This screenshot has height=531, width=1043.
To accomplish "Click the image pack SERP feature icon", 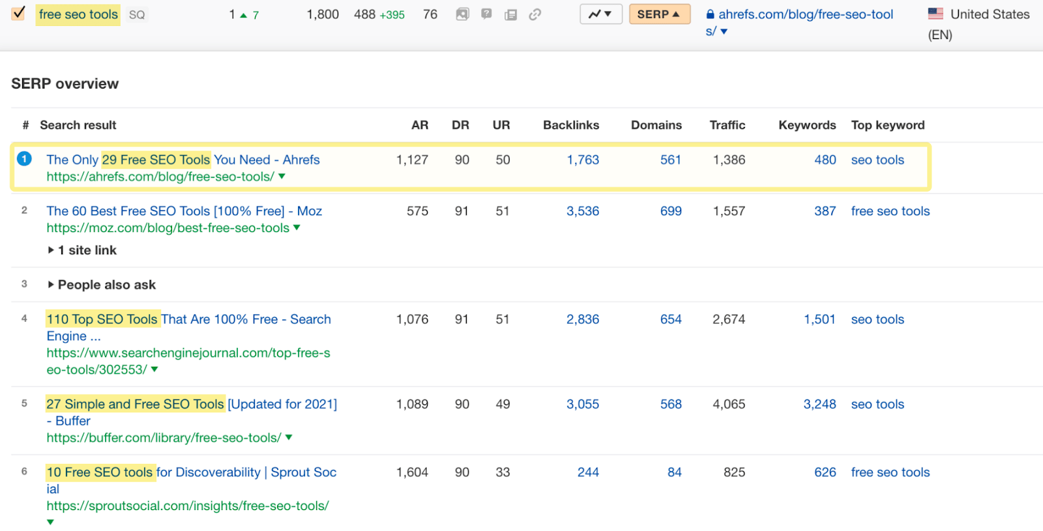I will pyautogui.click(x=462, y=14).
